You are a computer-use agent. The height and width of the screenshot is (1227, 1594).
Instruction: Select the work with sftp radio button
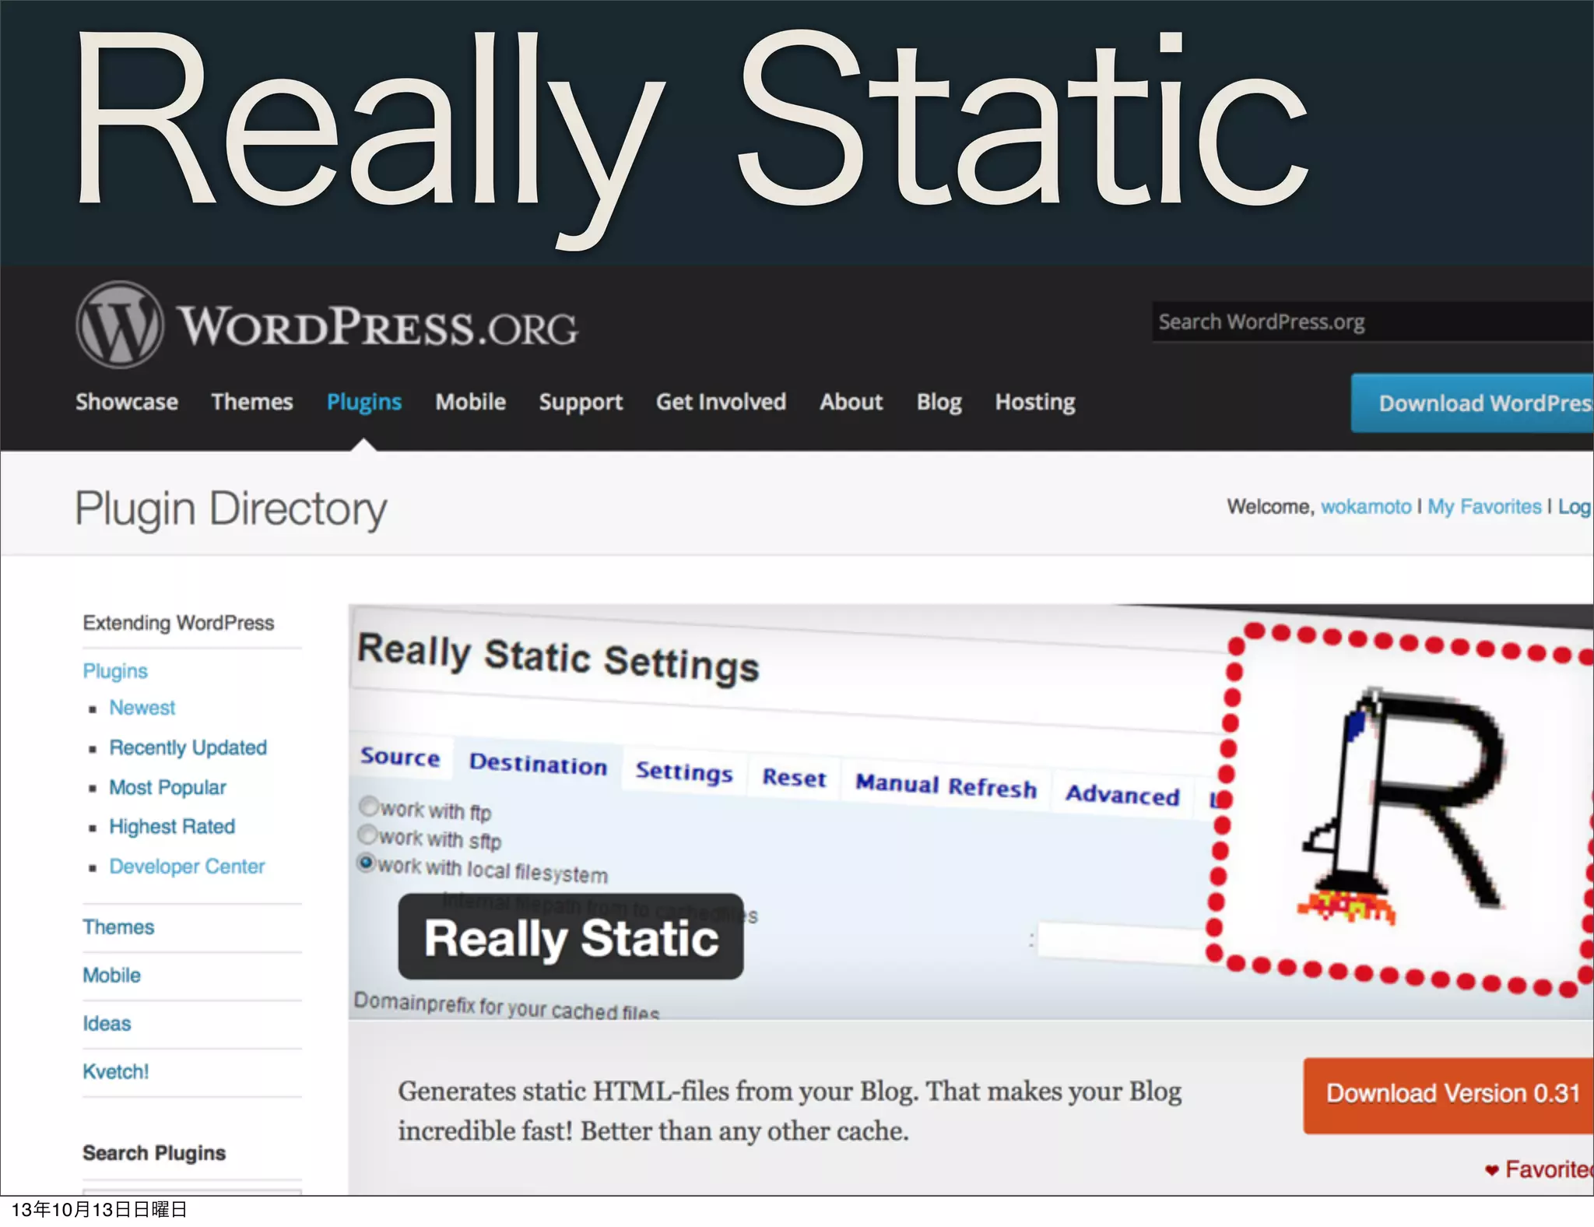pyautogui.click(x=367, y=835)
